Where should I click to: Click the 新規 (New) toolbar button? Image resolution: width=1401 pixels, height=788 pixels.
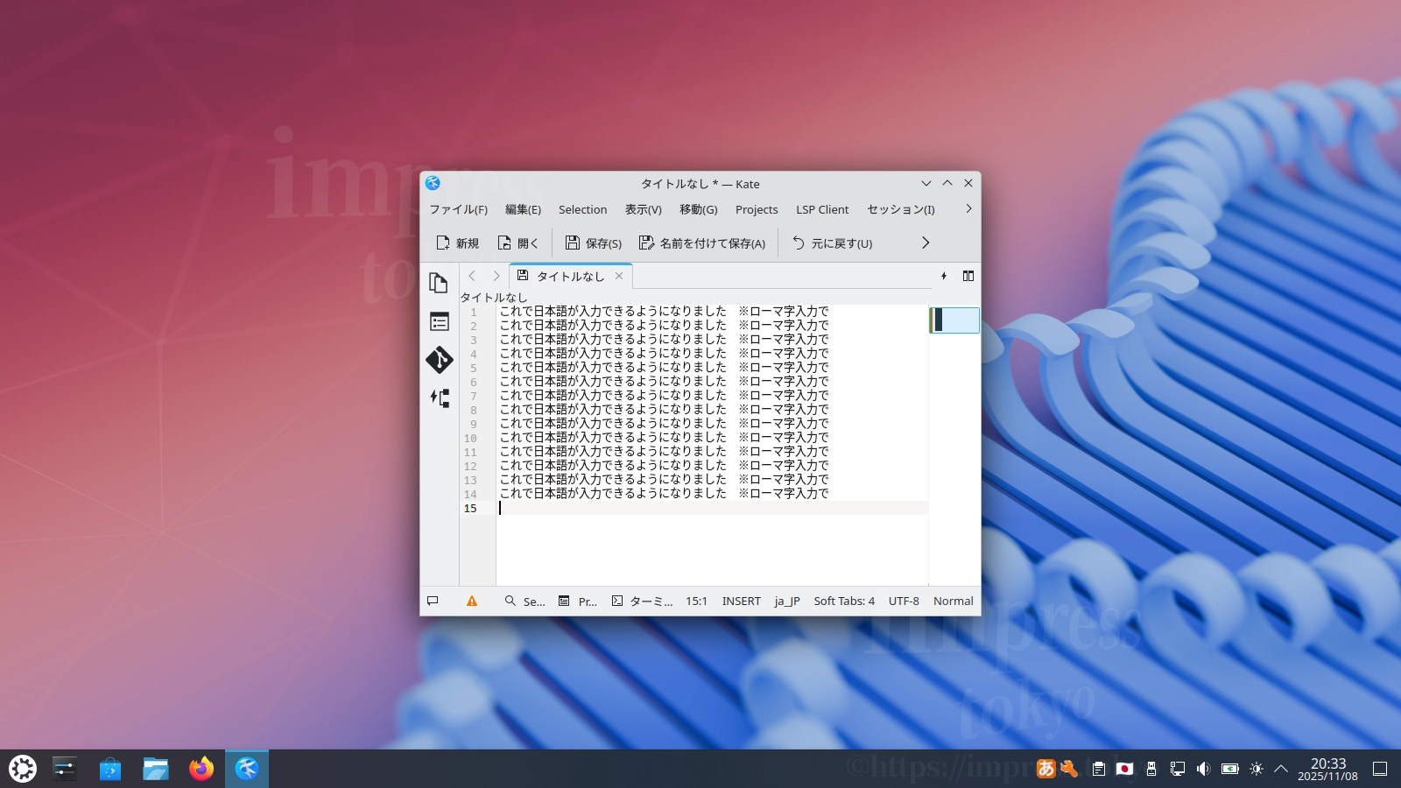pos(457,243)
